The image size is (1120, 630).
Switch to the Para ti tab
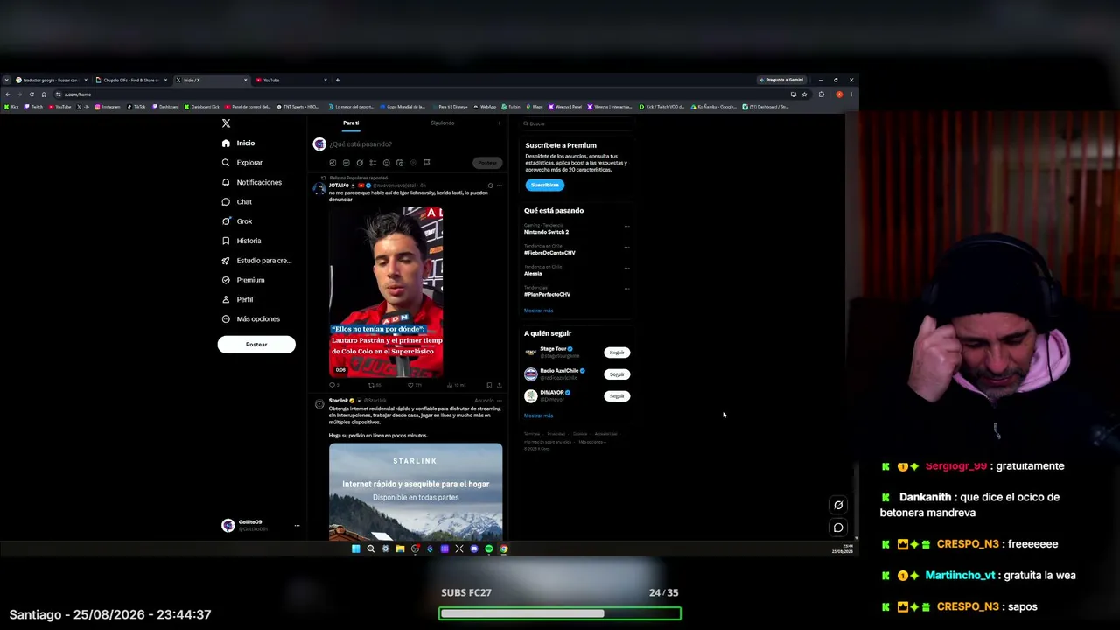[x=351, y=123]
